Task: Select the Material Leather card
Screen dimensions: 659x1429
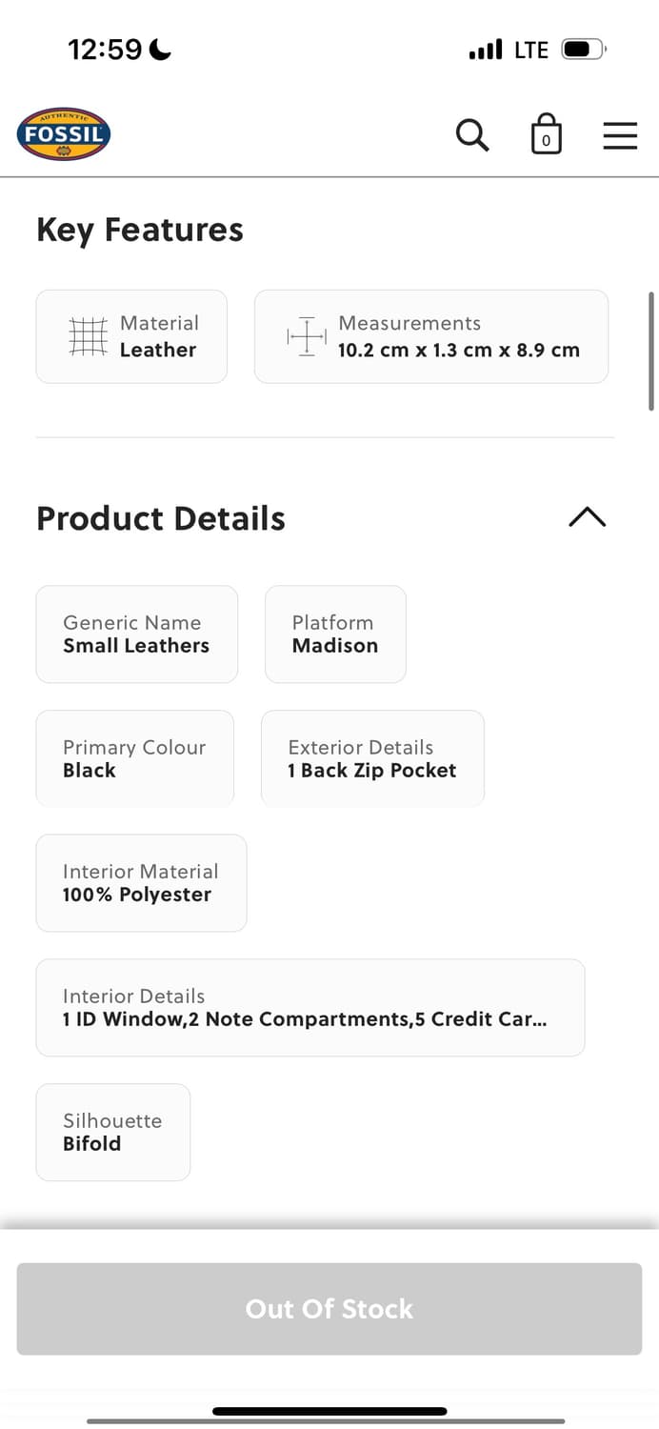Action: point(131,337)
